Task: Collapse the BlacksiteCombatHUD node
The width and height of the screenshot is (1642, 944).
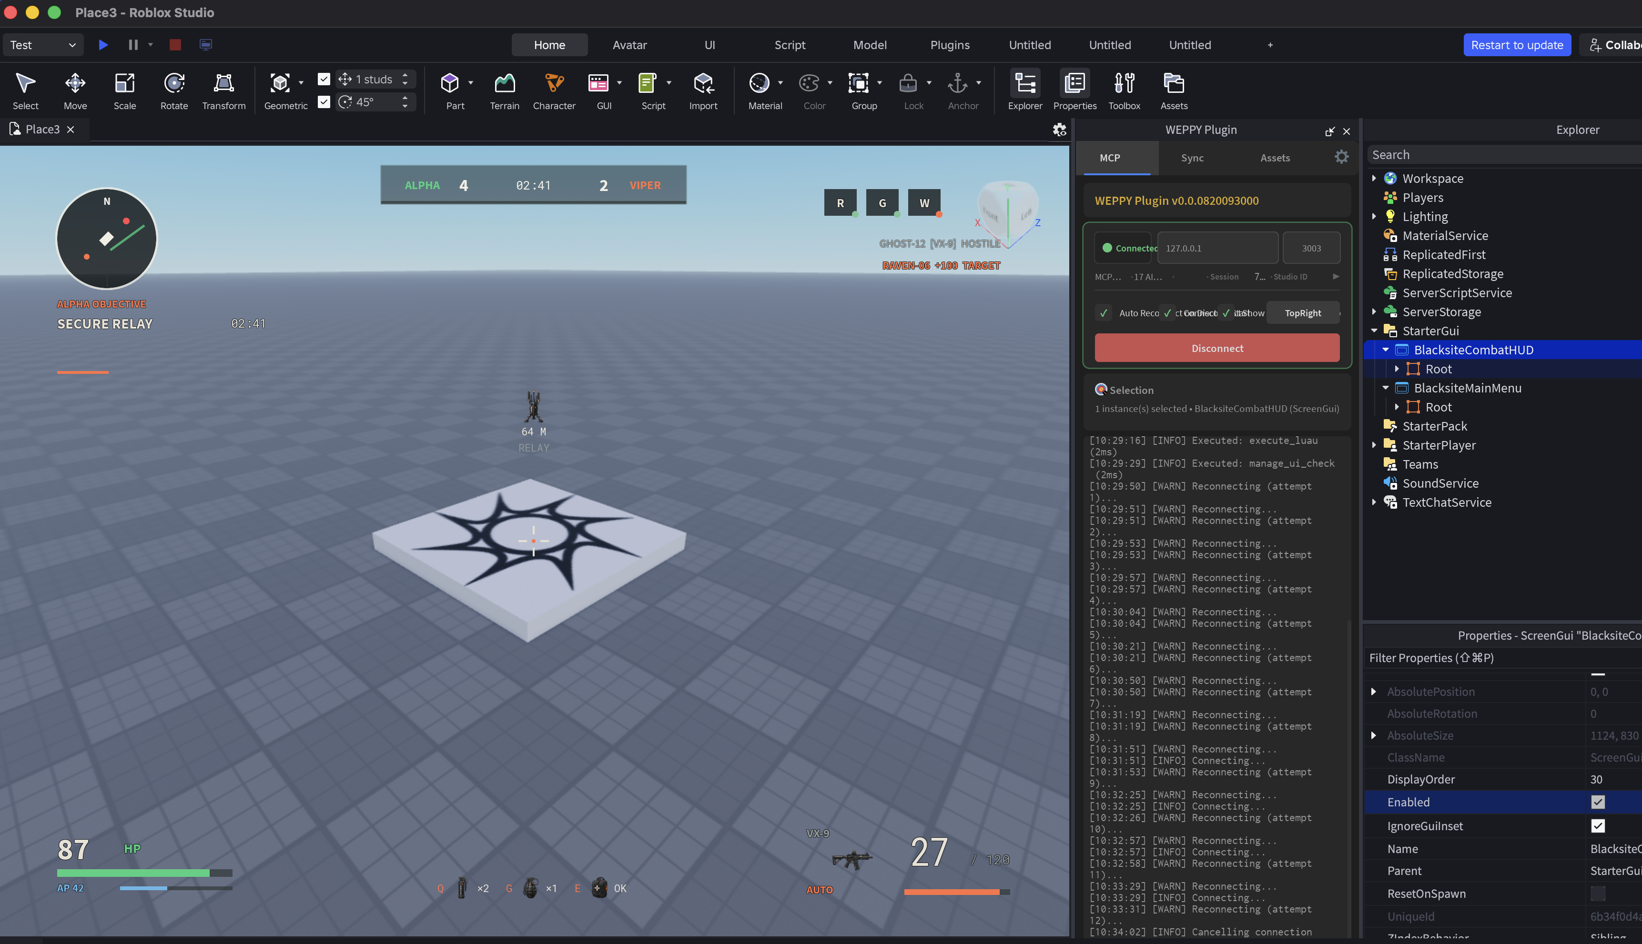Action: (x=1385, y=350)
